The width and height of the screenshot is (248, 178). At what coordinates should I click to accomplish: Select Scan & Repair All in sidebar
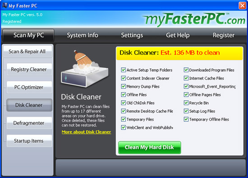(28, 52)
